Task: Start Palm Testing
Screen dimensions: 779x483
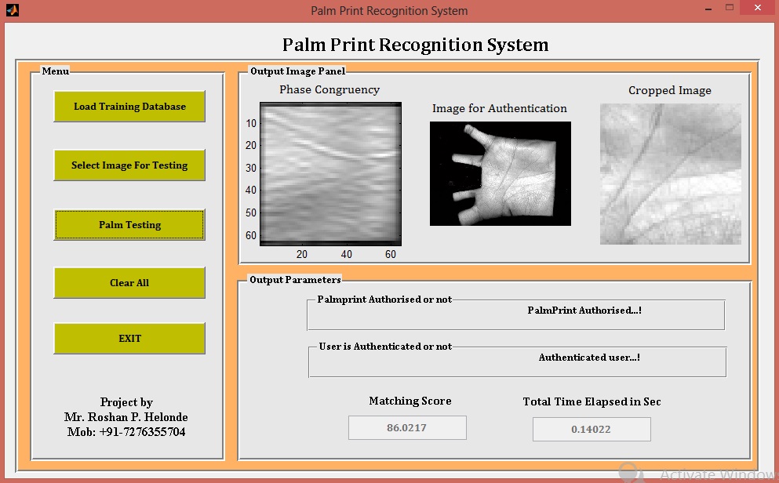Action: click(x=129, y=224)
